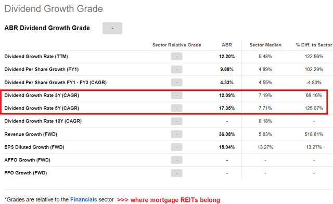This screenshot has height=204, width=333.
Task: Click grade badge for Dividend Growth Rate 10Y
Action: [176, 121]
